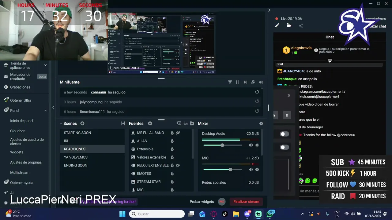The height and width of the screenshot is (220, 392).
Task: Edit stream info pencil icon
Action: coord(277,25)
